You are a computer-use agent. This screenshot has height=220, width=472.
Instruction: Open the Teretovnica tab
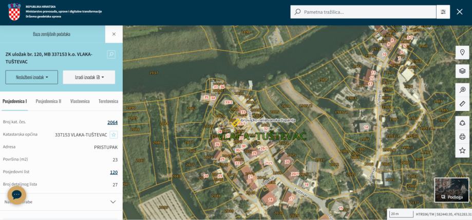(108, 101)
